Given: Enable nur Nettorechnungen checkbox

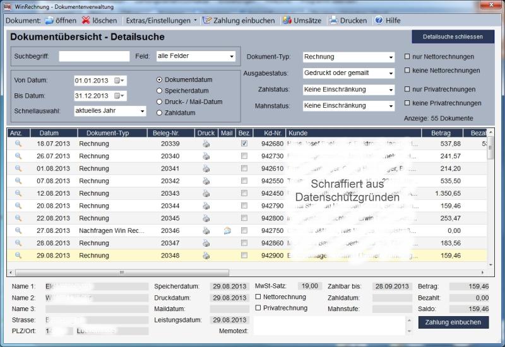Looking at the screenshot, I should 407,56.
